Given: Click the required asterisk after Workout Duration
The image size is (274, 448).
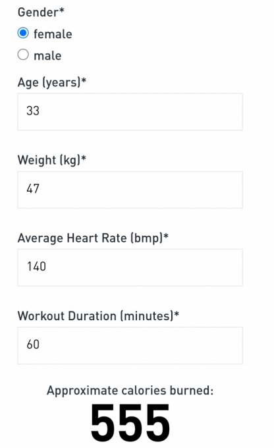Looking at the screenshot, I should tap(177, 314).
